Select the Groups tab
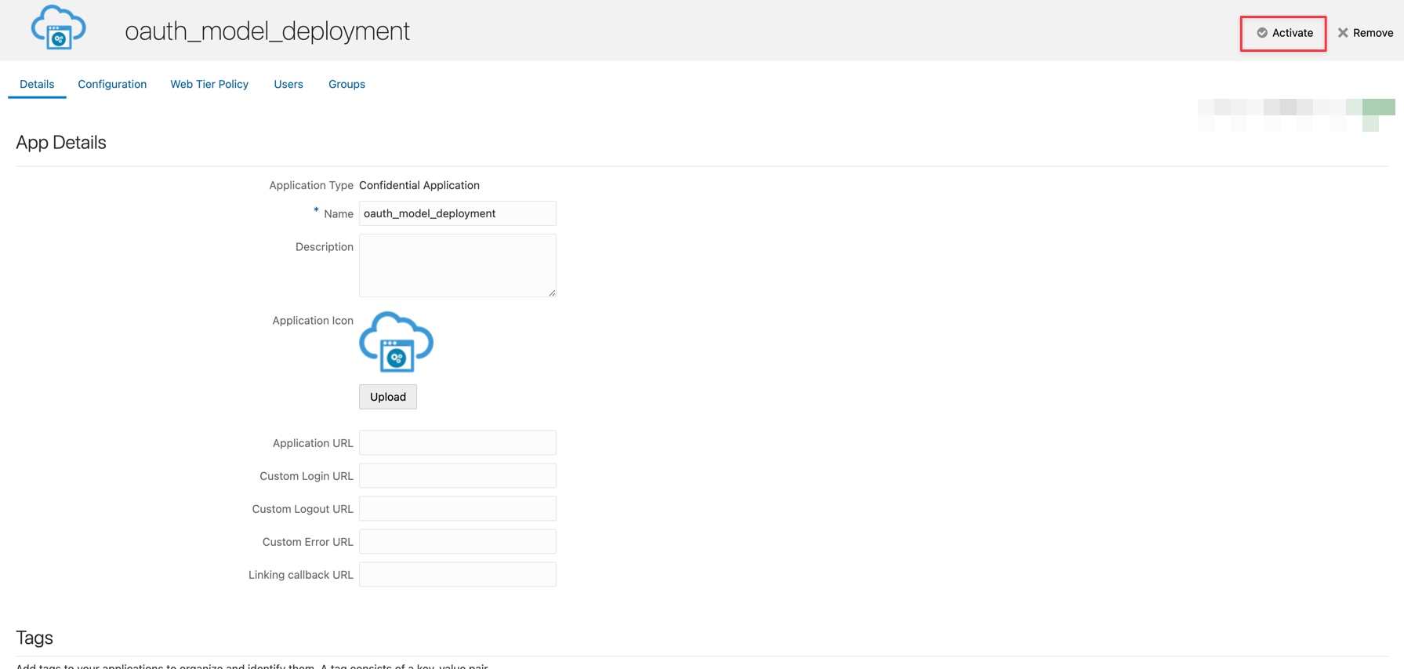The height and width of the screenshot is (669, 1404). click(346, 84)
